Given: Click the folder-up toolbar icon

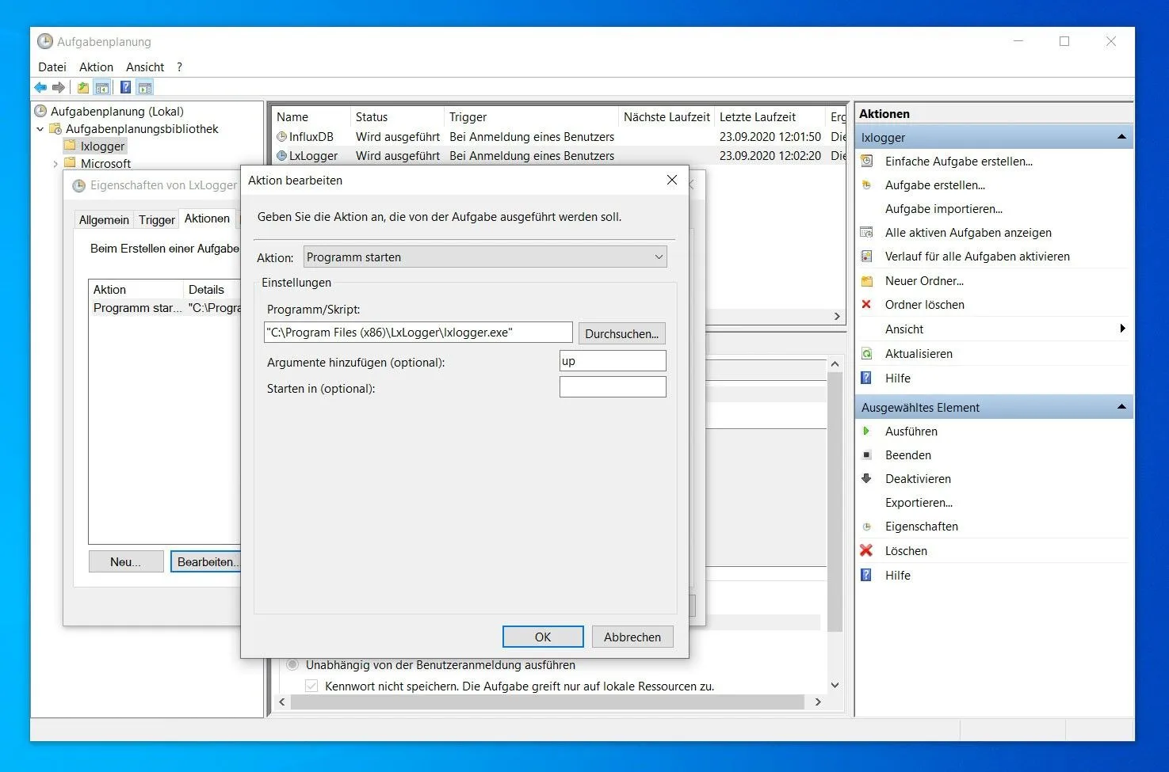Looking at the screenshot, I should [x=82, y=87].
